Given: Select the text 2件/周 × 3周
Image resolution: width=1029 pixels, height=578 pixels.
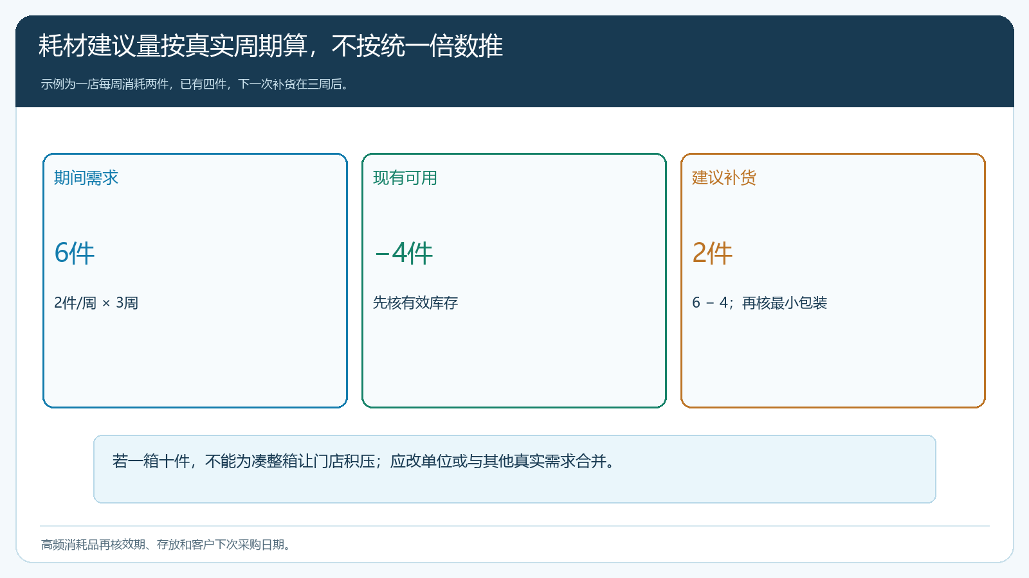Looking at the screenshot, I should pyautogui.click(x=96, y=303).
